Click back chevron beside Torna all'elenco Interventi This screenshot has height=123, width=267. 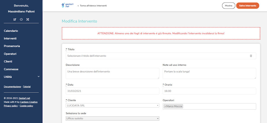78,6
